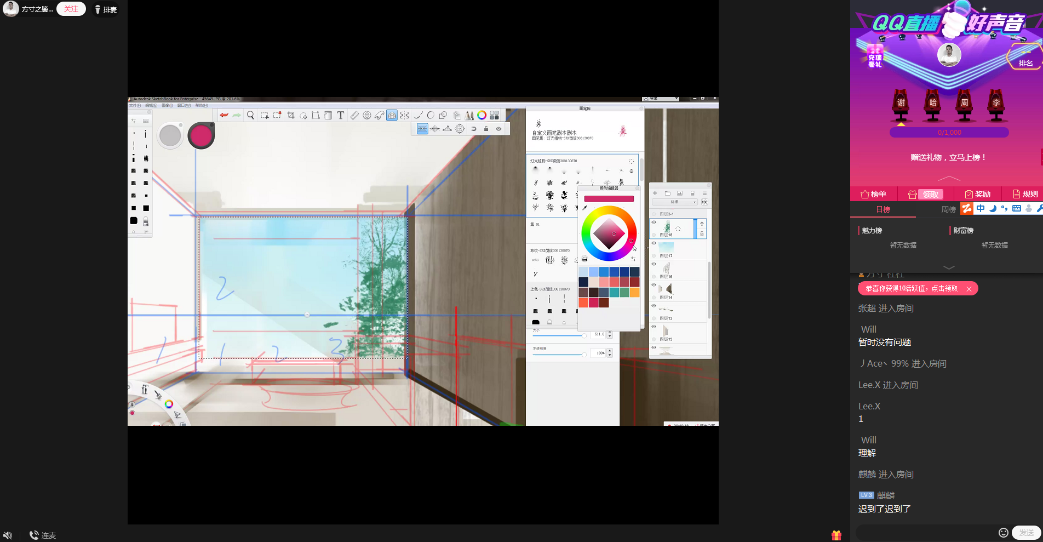
Task: Switch to 规则 tab
Action: [x=1025, y=194]
